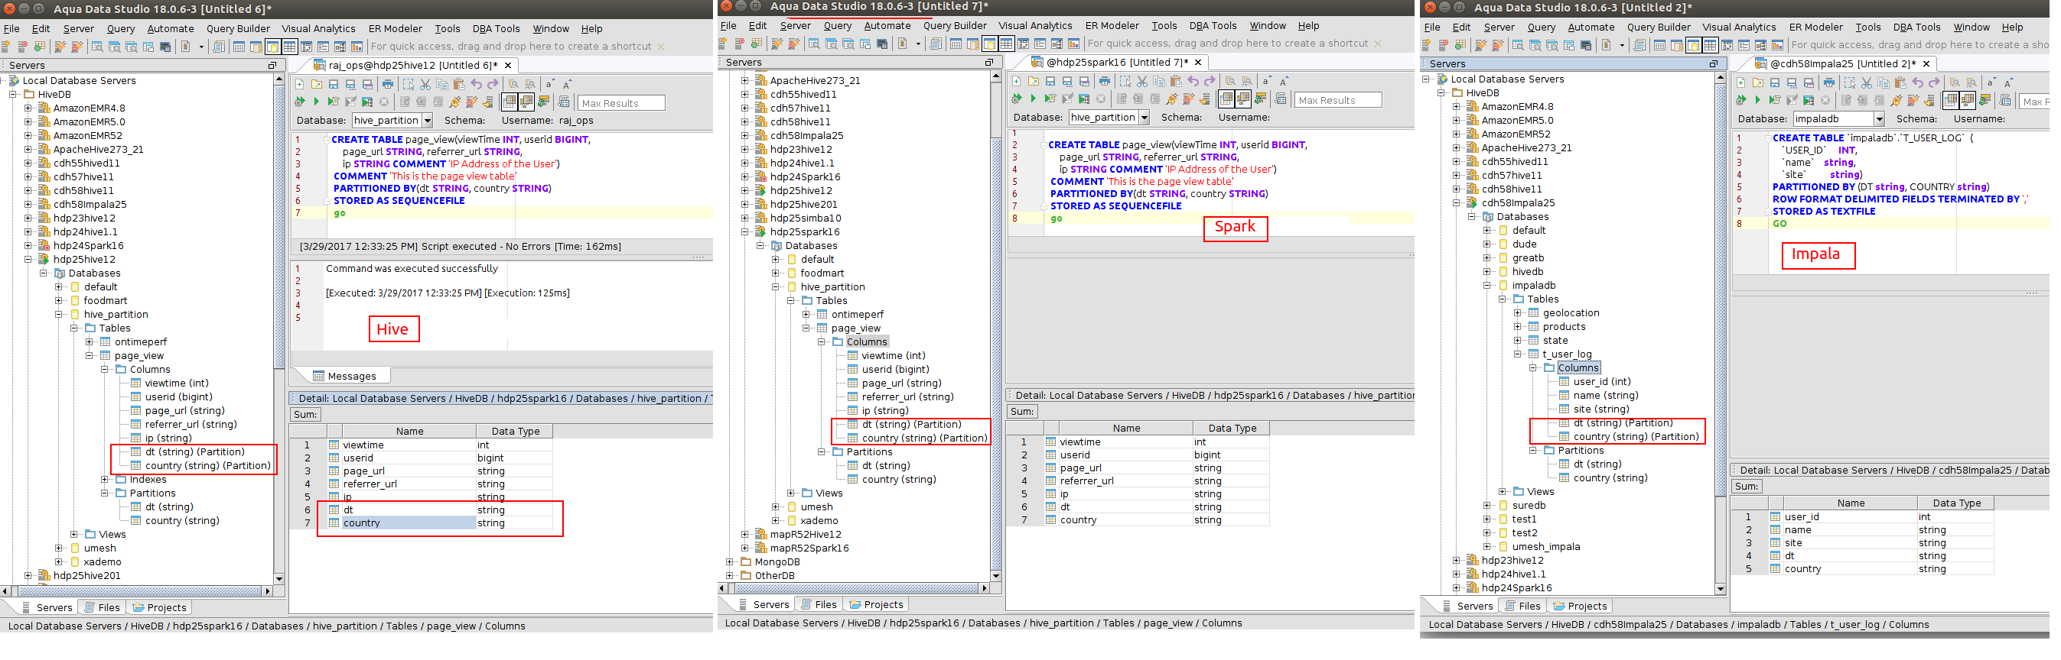
Task: Click the Print icon in Spark editor toolbar
Action: click(1105, 81)
